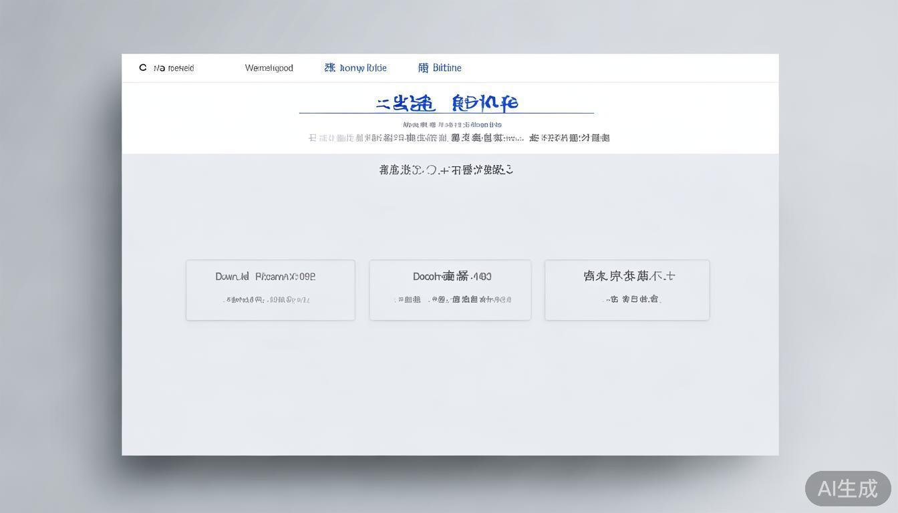The height and width of the screenshot is (513, 898).
Task: Click the C logo icon in the navbar
Action: 143,67
